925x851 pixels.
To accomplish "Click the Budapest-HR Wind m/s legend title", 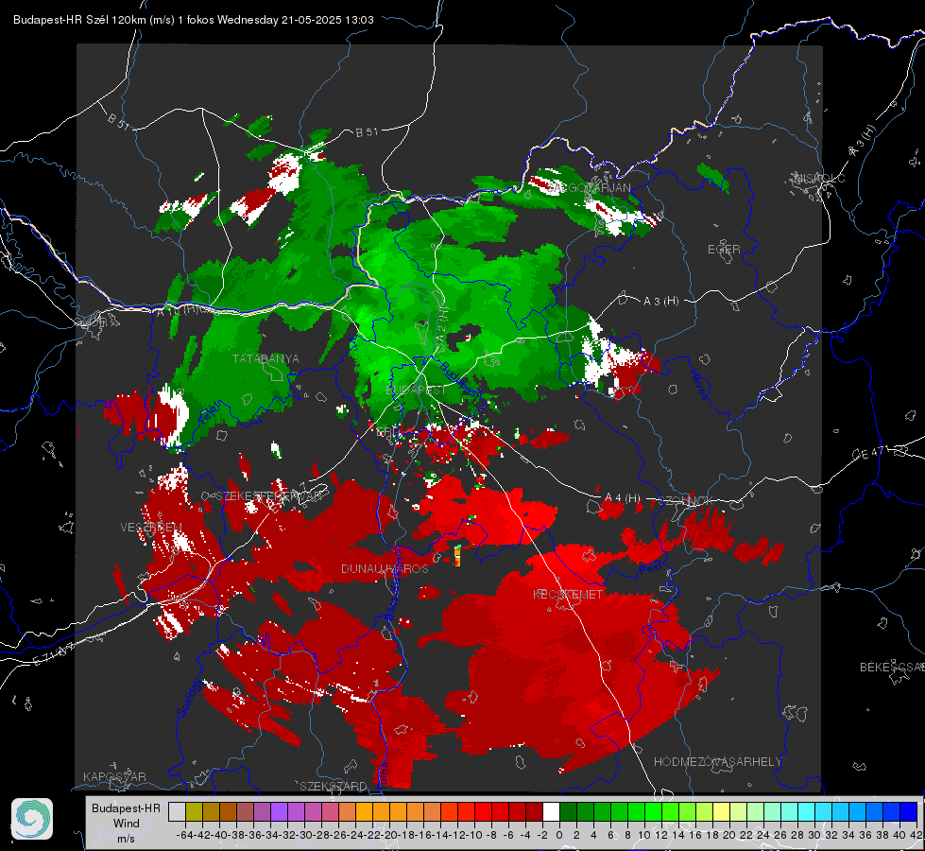I will tap(126, 824).
